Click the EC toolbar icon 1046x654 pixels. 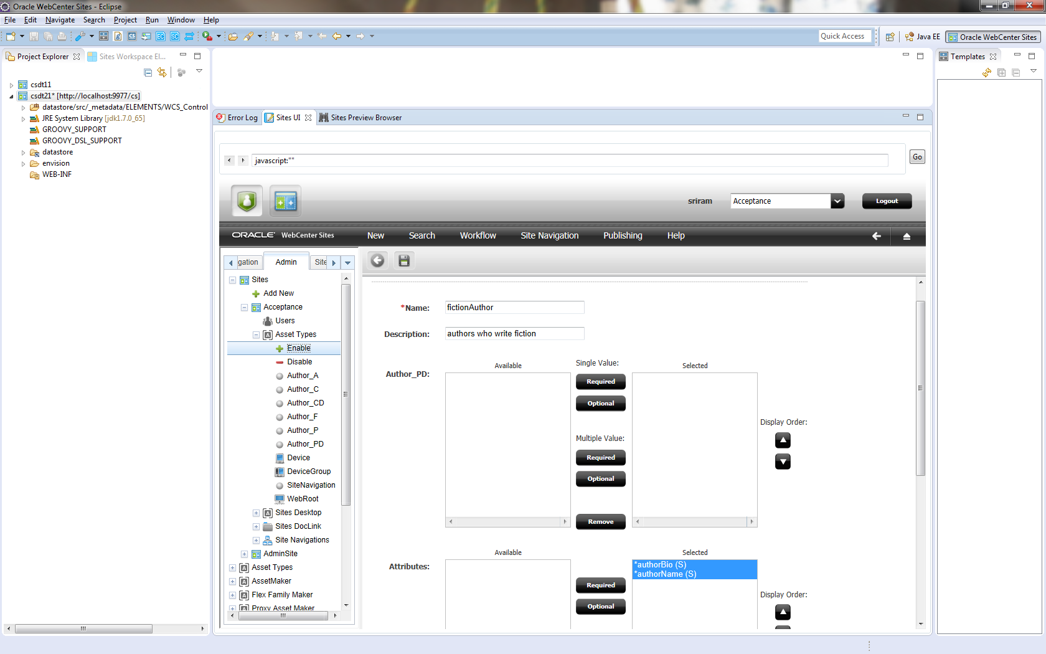pos(161,36)
